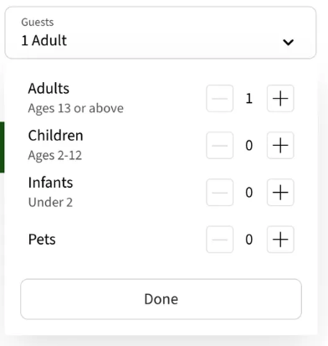Open the Guests '1 Adult' field
This screenshot has height=346, width=328.
click(x=161, y=33)
